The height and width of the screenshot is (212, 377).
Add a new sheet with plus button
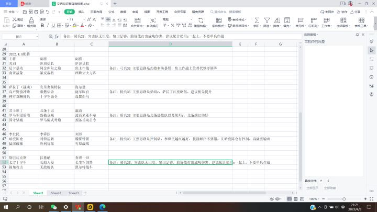[85, 193]
